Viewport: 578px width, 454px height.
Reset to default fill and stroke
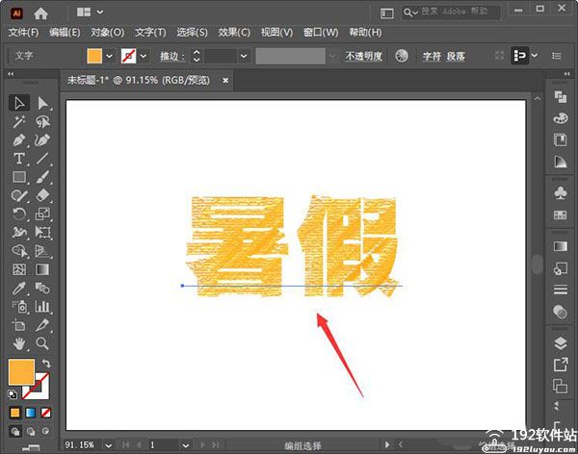click(13, 394)
